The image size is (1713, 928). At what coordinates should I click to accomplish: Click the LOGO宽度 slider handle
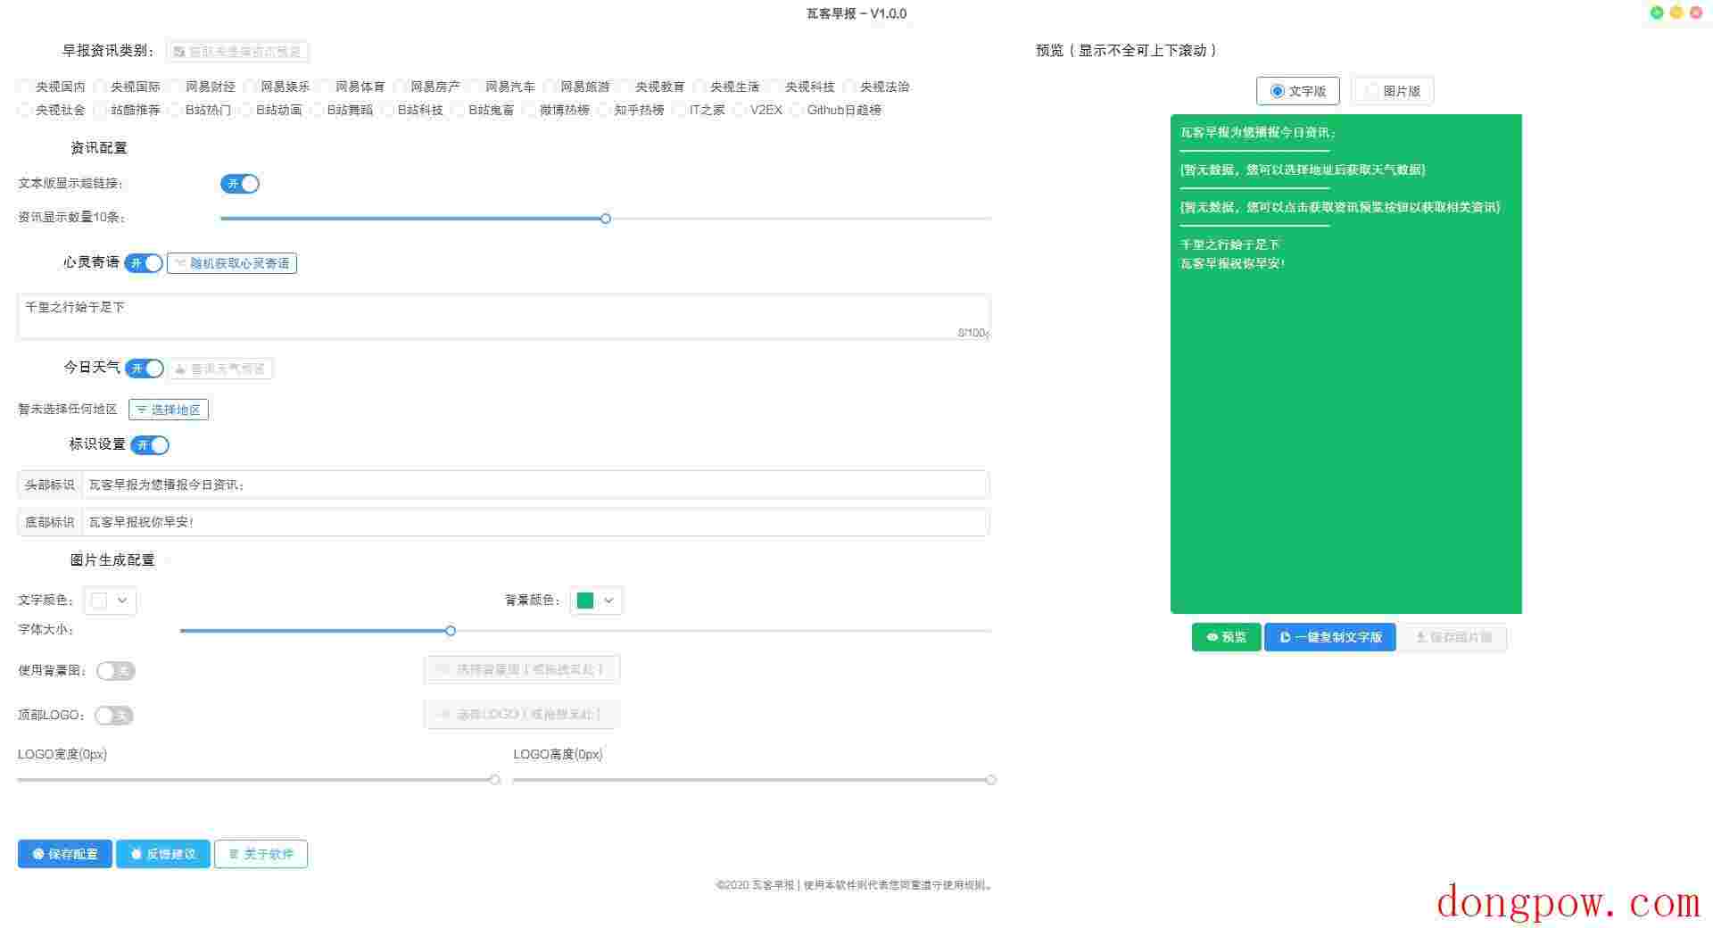[495, 780]
